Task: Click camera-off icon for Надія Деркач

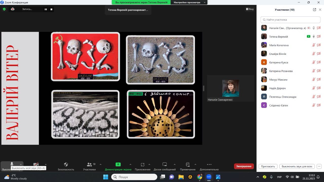Action: tap(319, 88)
